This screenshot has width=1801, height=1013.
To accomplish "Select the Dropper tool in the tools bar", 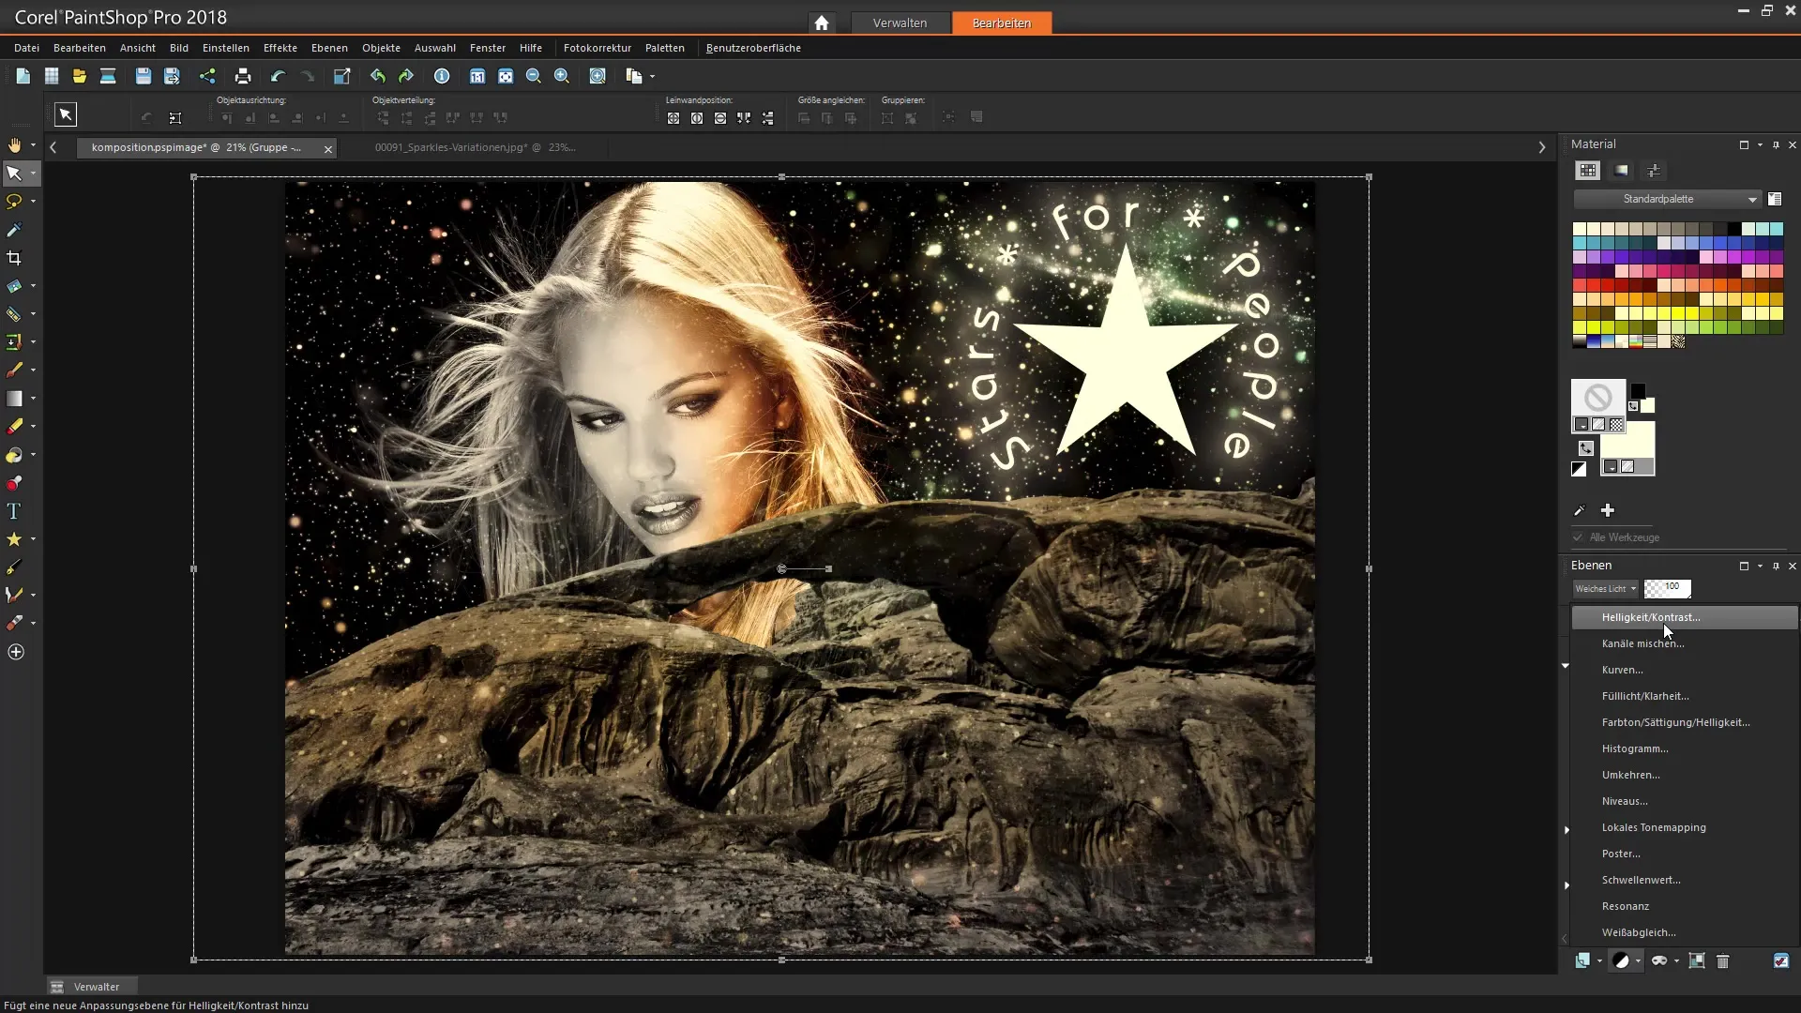I will (x=14, y=230).
